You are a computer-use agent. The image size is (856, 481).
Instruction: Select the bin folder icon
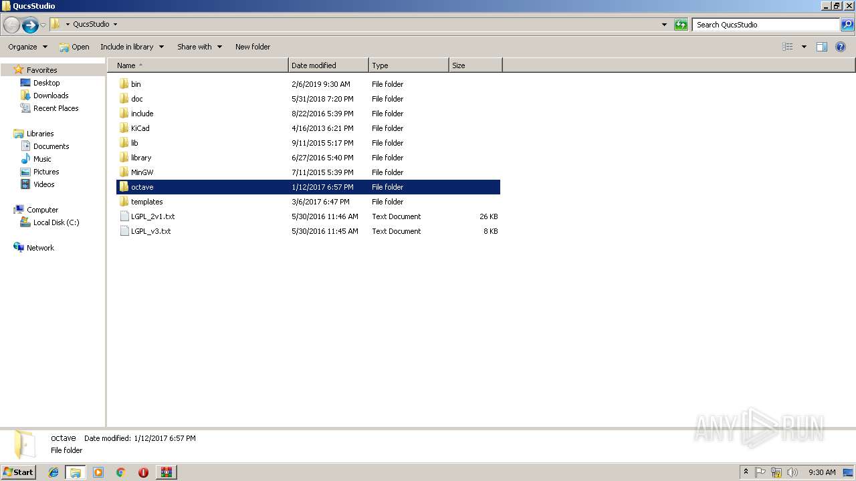point(124,84)
